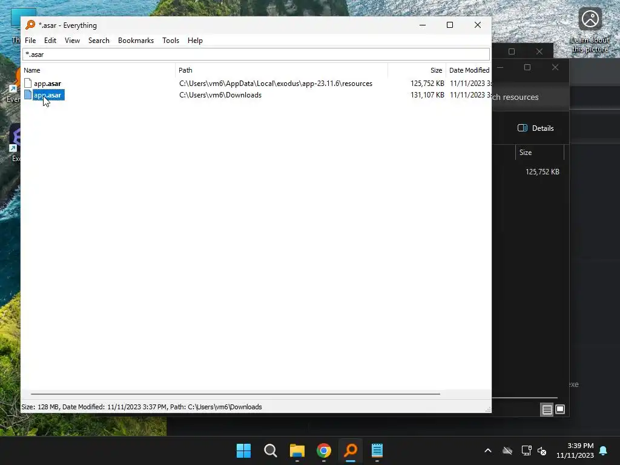Switch File Explorer to details list view

[x=547, y=410]
